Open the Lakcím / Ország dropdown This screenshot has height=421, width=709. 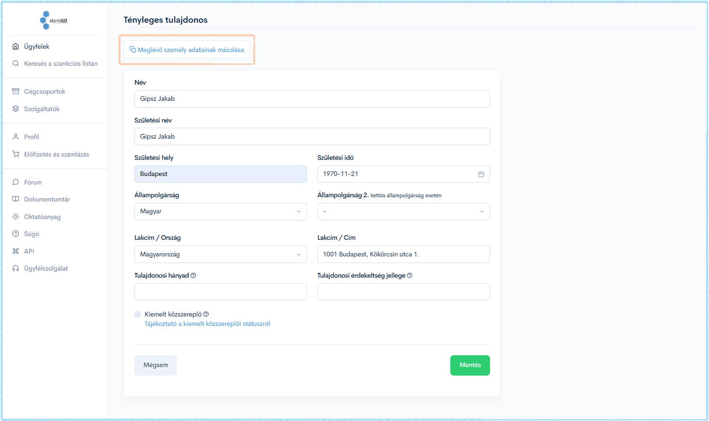[x=220, y=254]
